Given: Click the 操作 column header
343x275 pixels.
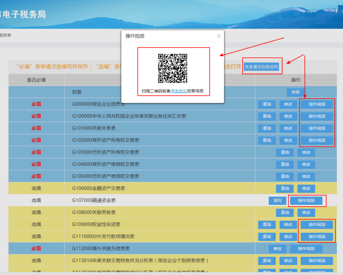Looking at the screenshot, I should click(x=296, y=80).
